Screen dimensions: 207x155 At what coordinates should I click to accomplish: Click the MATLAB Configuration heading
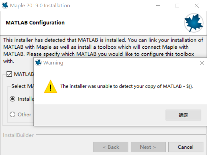[x=35, y=23]
